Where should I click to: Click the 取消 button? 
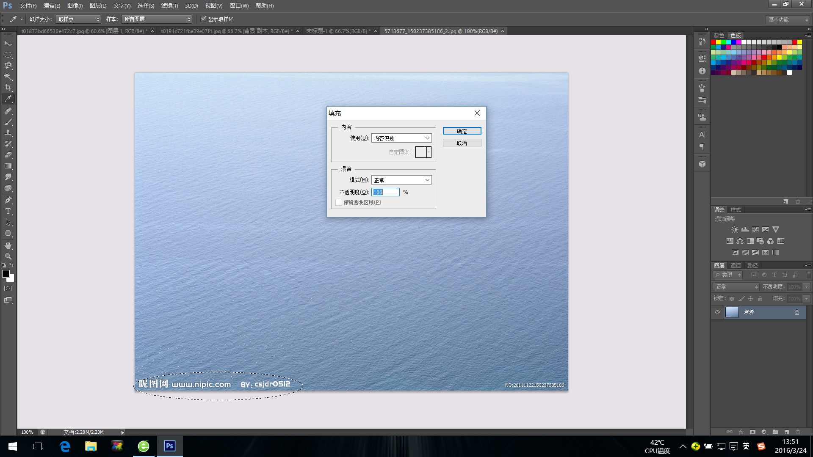(x=462, y=143)
